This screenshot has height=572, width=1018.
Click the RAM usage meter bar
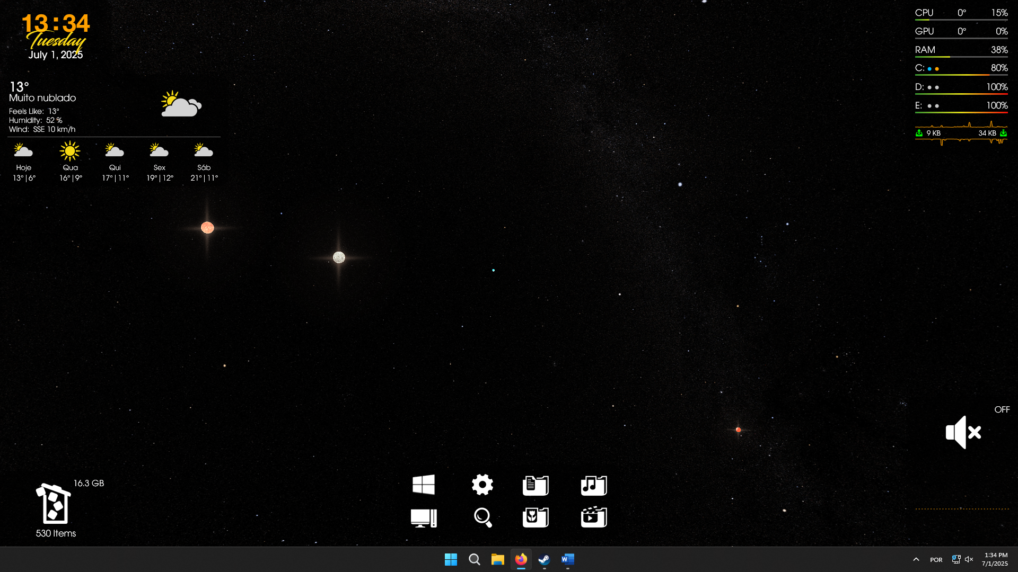coord(961,57)
